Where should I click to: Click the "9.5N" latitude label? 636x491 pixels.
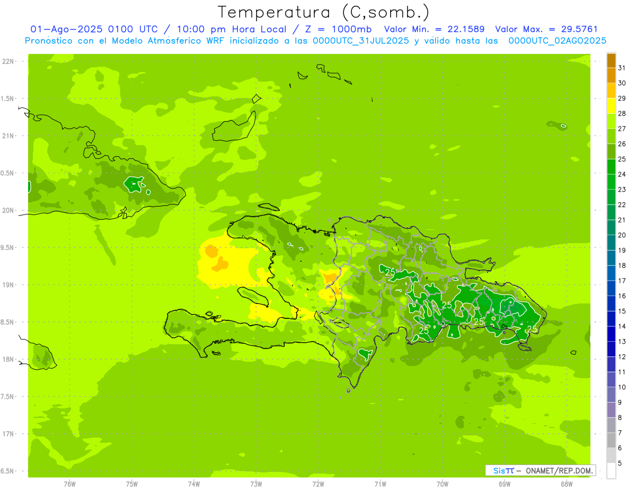[x=8, y=247]
